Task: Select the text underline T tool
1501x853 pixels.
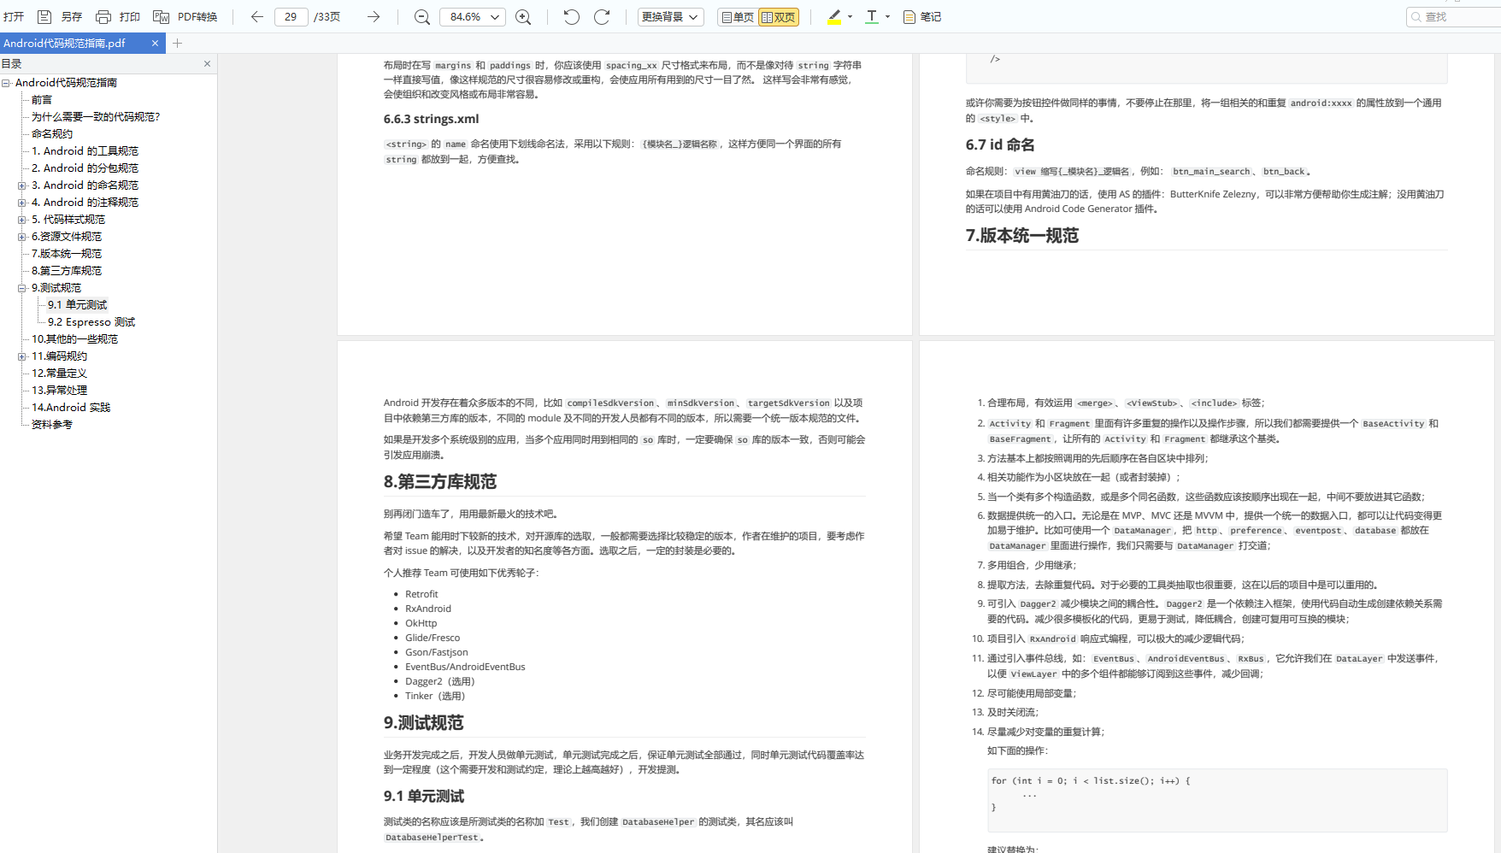Action: (x=872, y=17)
